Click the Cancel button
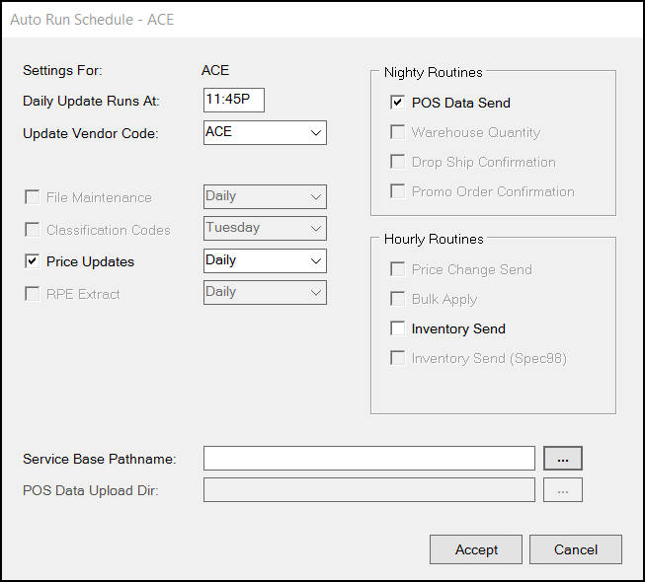The image size is (645, 582). (576, 549)
